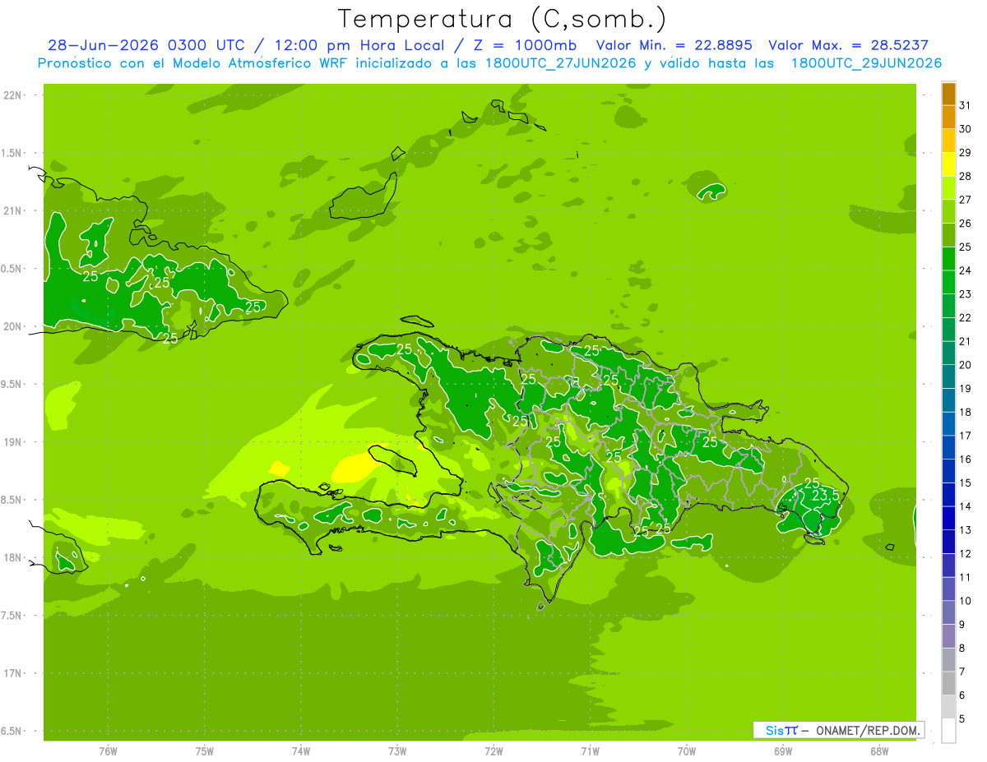Click the yellow legend swatch between 28 and 29
The width and height of the screenshot is (987, 762).
pyautogui.click(x=948, y=164)
